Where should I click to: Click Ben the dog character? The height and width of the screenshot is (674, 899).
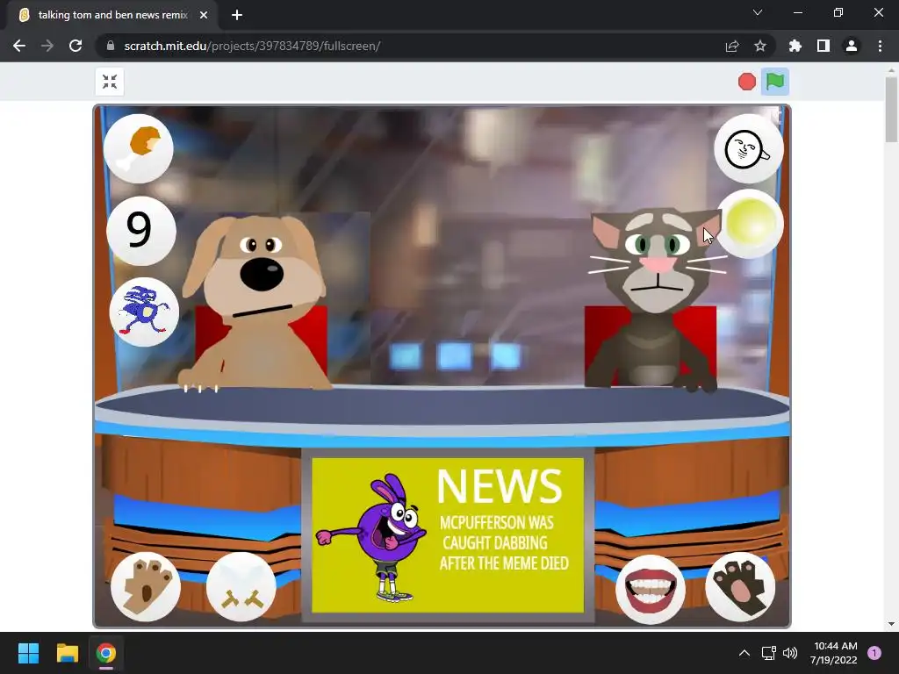[x=255, y=304]
